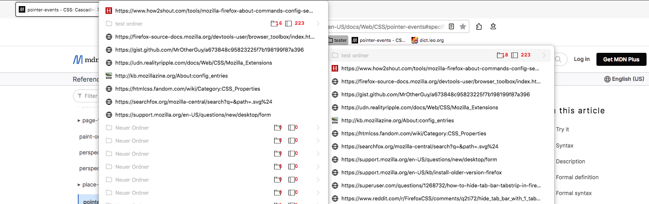Click folder icon of first Neuer Ordner

tap(109, 128)
